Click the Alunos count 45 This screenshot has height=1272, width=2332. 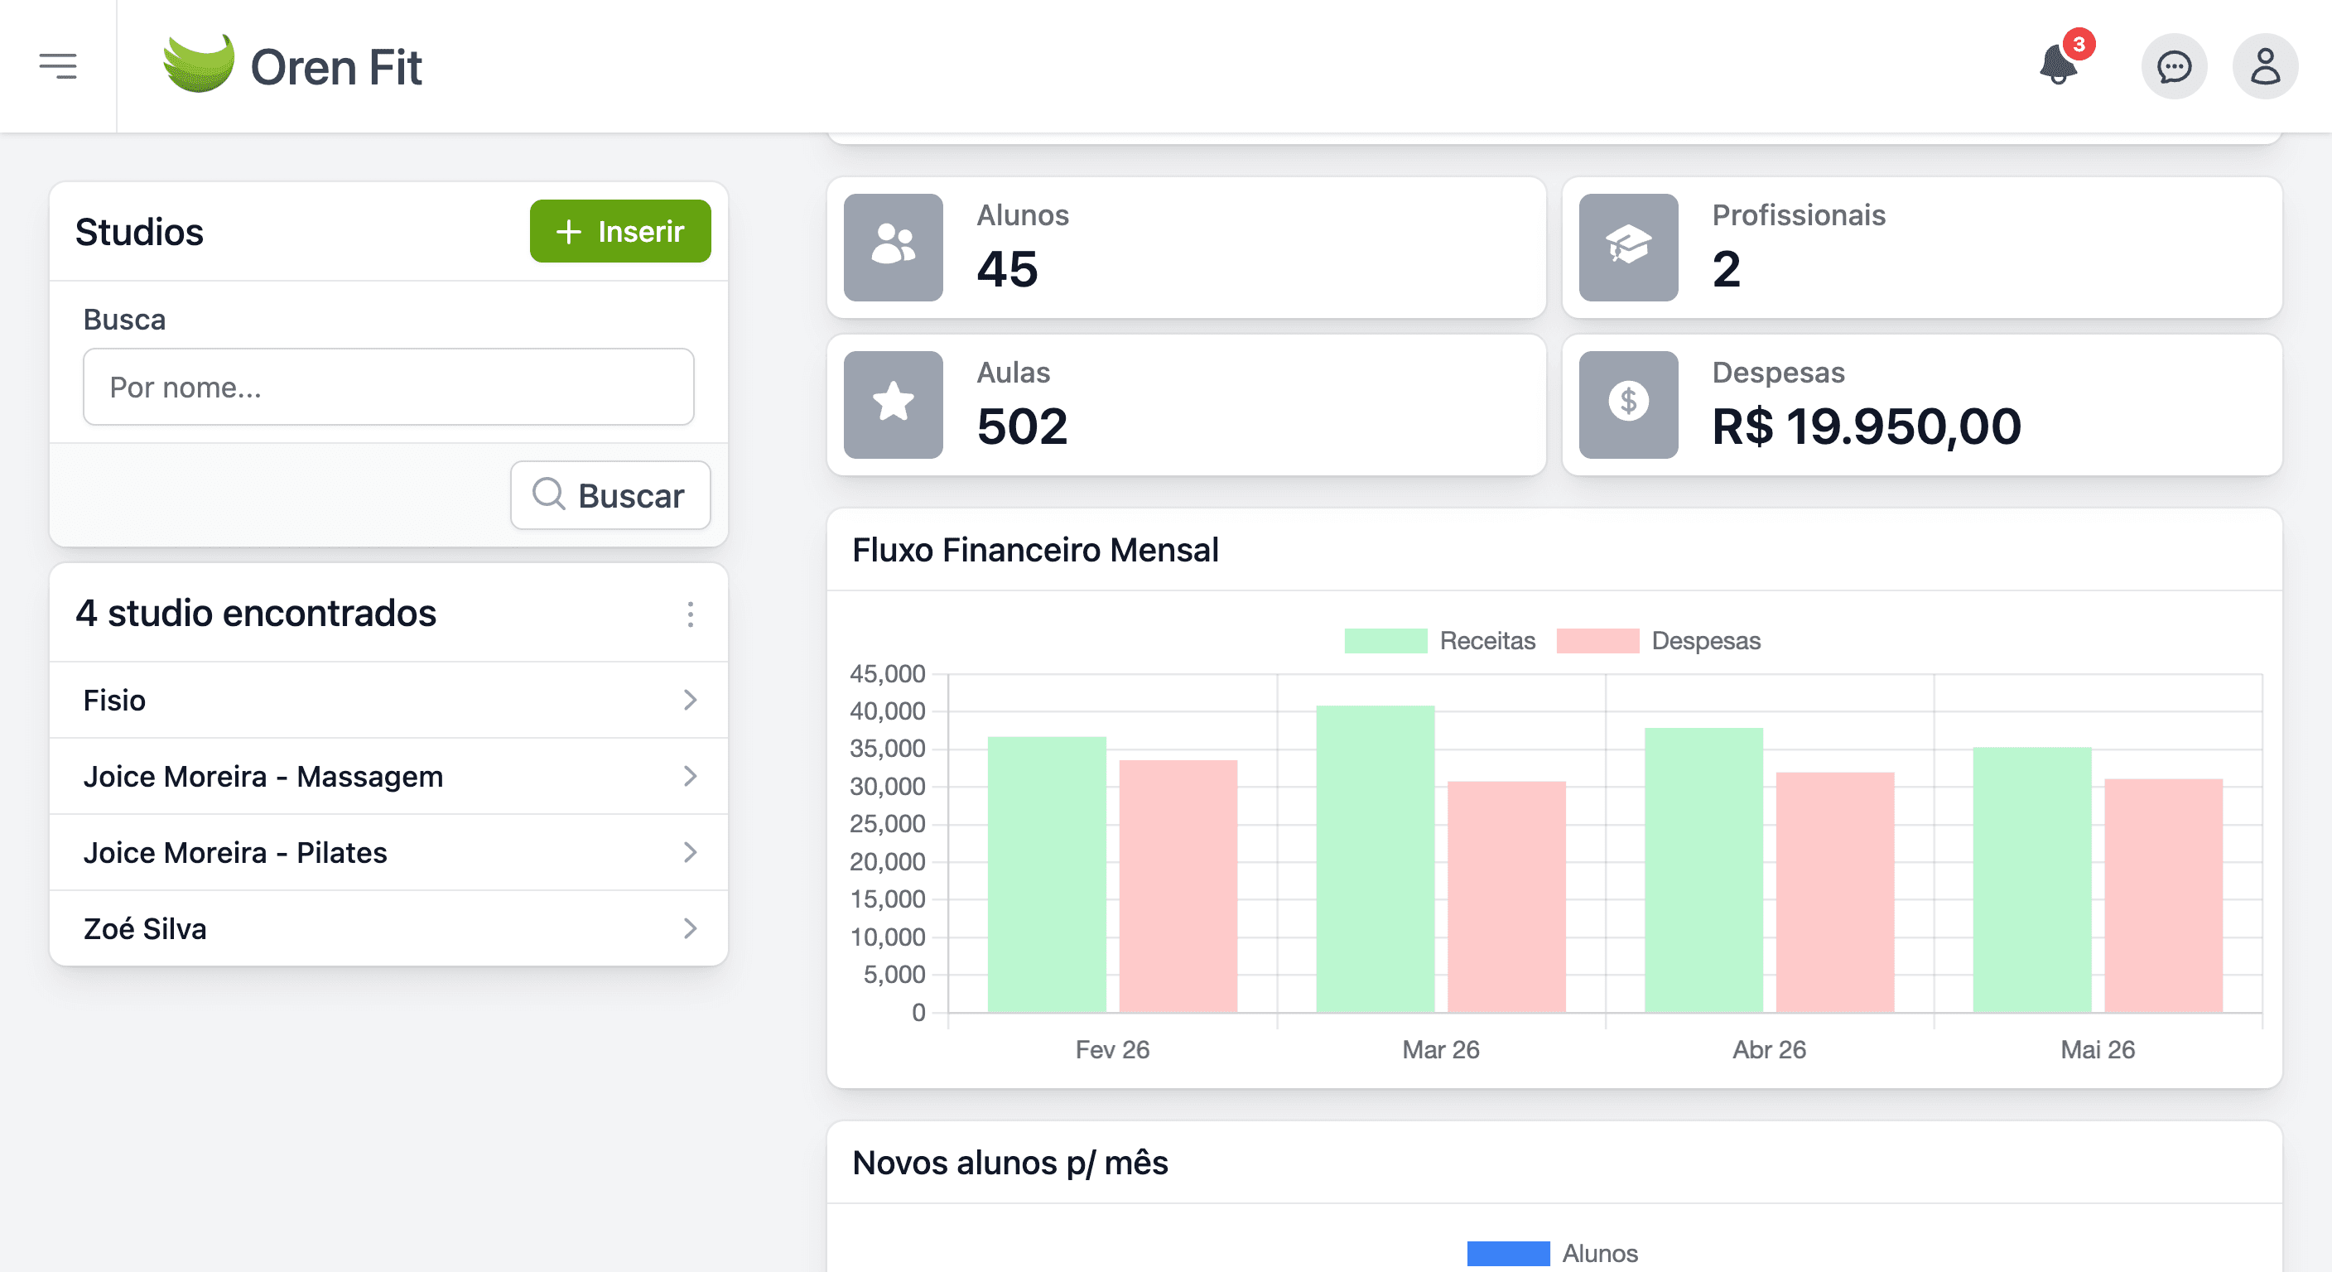[1007, 269]
